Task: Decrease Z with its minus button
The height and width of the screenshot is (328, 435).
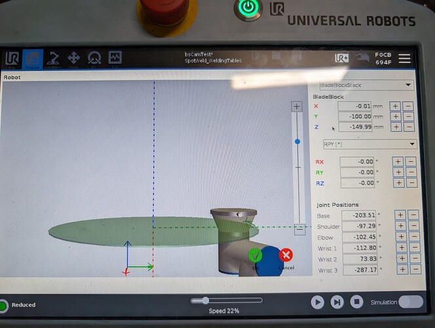Action: click(409, 127)
